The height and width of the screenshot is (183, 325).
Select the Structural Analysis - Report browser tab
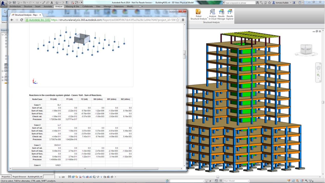click(26, 15)
